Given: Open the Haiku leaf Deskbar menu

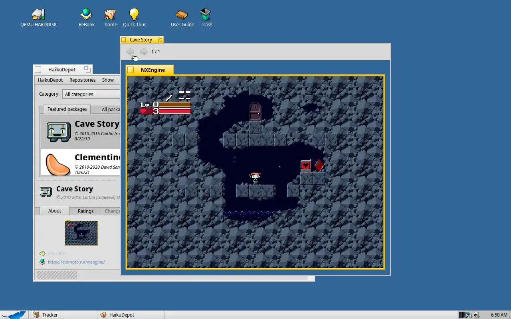Looking at the screenshot, I should (14, 315).
